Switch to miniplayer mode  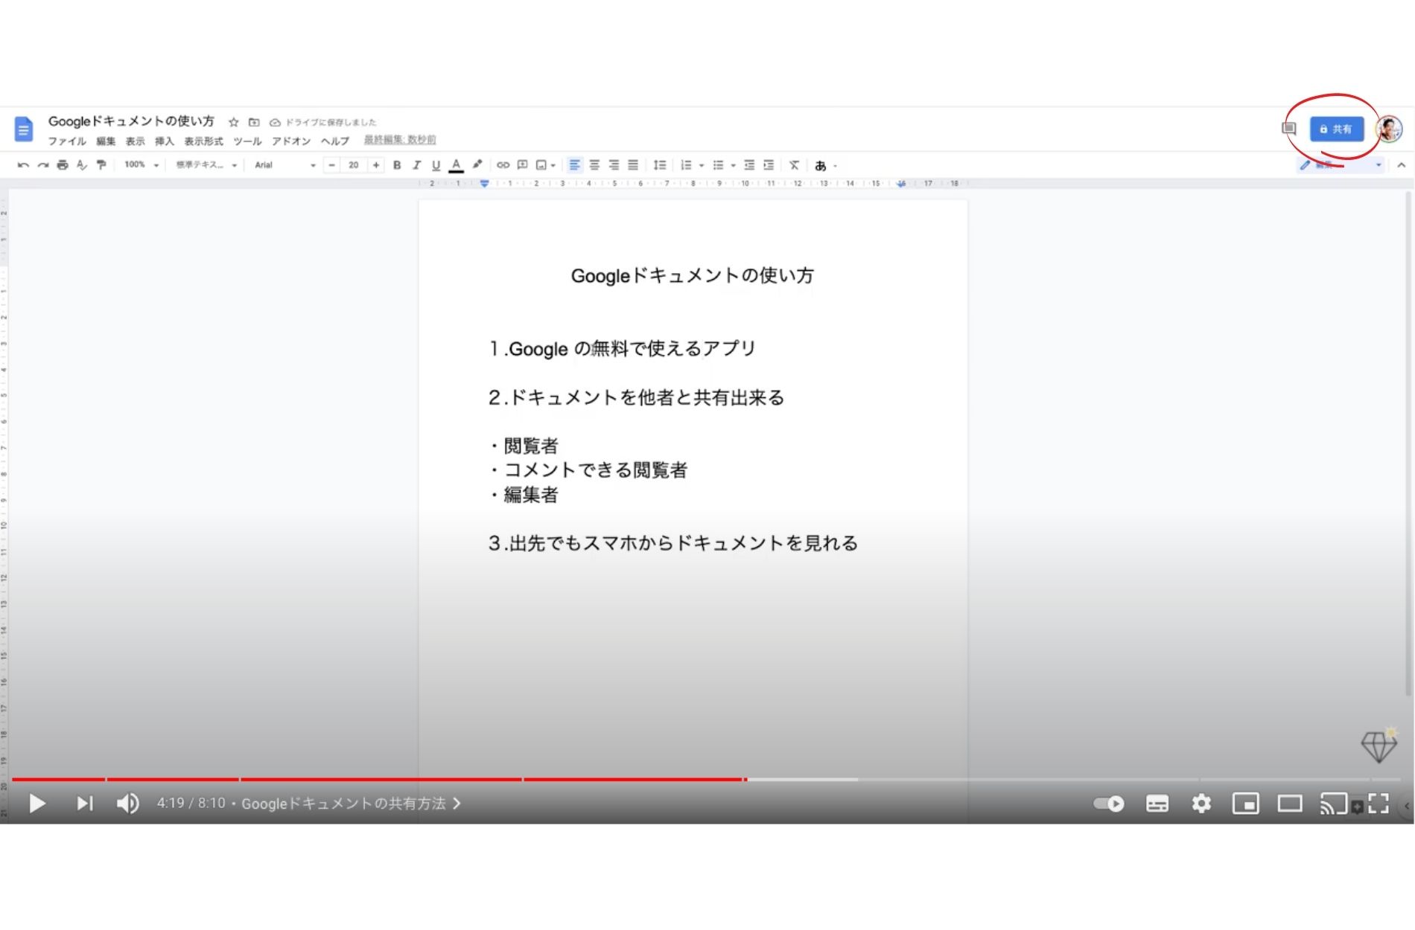(x=1246, y=804)
